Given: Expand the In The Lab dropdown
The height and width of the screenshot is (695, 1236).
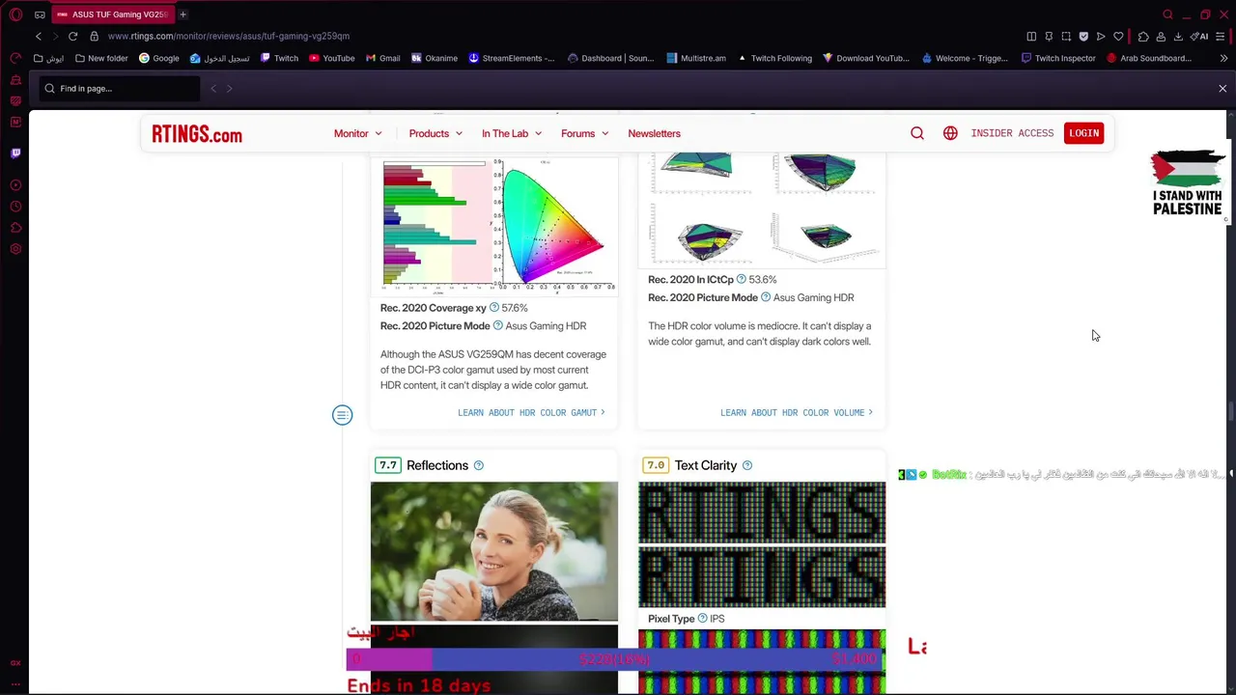Looking at the screenshot, I should click(x=512, y=133).
